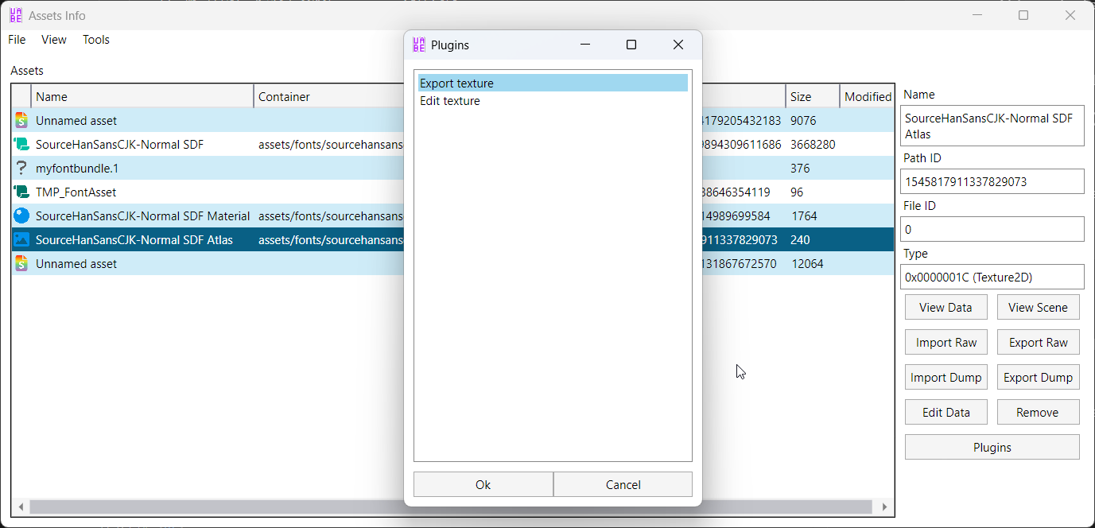Choose Edit texture plugin option
Image resolution: width=1095 pixels, height=528 pixels.
[x=450, y=101]
